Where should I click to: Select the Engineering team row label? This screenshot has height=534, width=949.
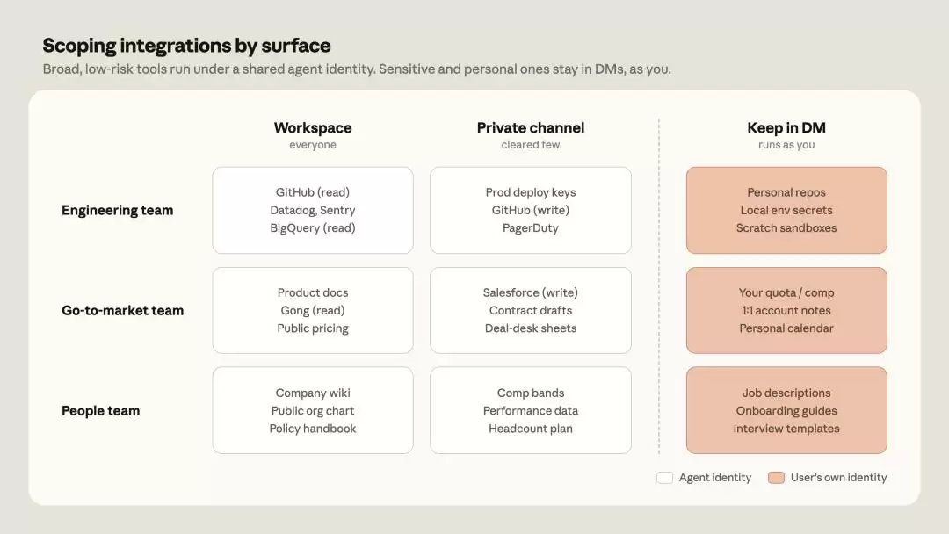point(118,211)
